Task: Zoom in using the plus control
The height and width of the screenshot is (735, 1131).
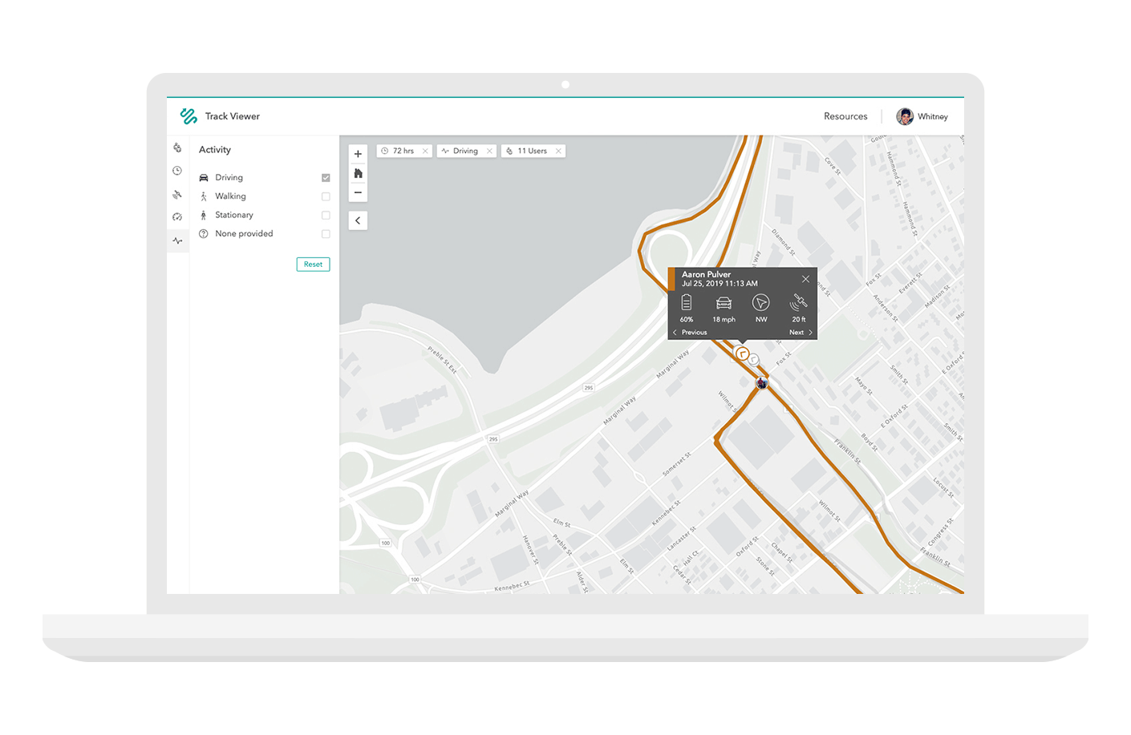Action: point(358,154)
